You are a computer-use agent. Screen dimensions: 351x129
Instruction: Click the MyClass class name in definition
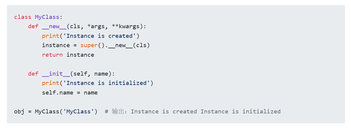coord(47,17)
